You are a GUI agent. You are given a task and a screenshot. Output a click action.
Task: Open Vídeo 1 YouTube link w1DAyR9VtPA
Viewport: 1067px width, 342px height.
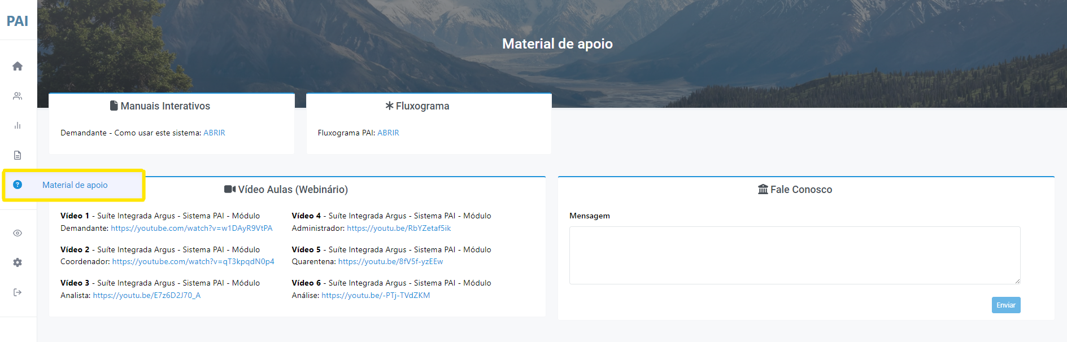pyautogui.click(x=191, y=228)
